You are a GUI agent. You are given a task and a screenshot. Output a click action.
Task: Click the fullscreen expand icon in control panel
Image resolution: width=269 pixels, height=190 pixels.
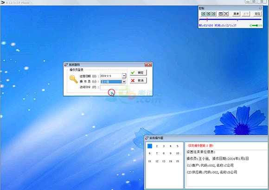pyautogui.click(x=226, y=14)
